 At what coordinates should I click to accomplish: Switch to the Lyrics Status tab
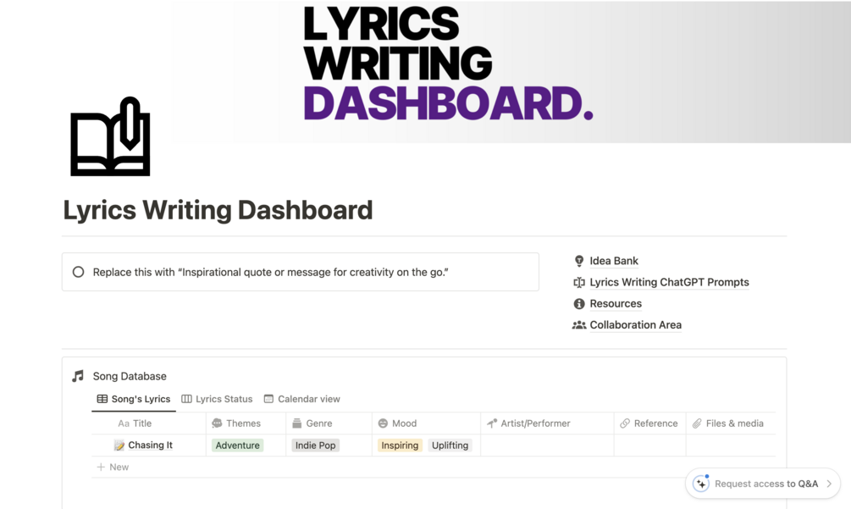point(217,399)
